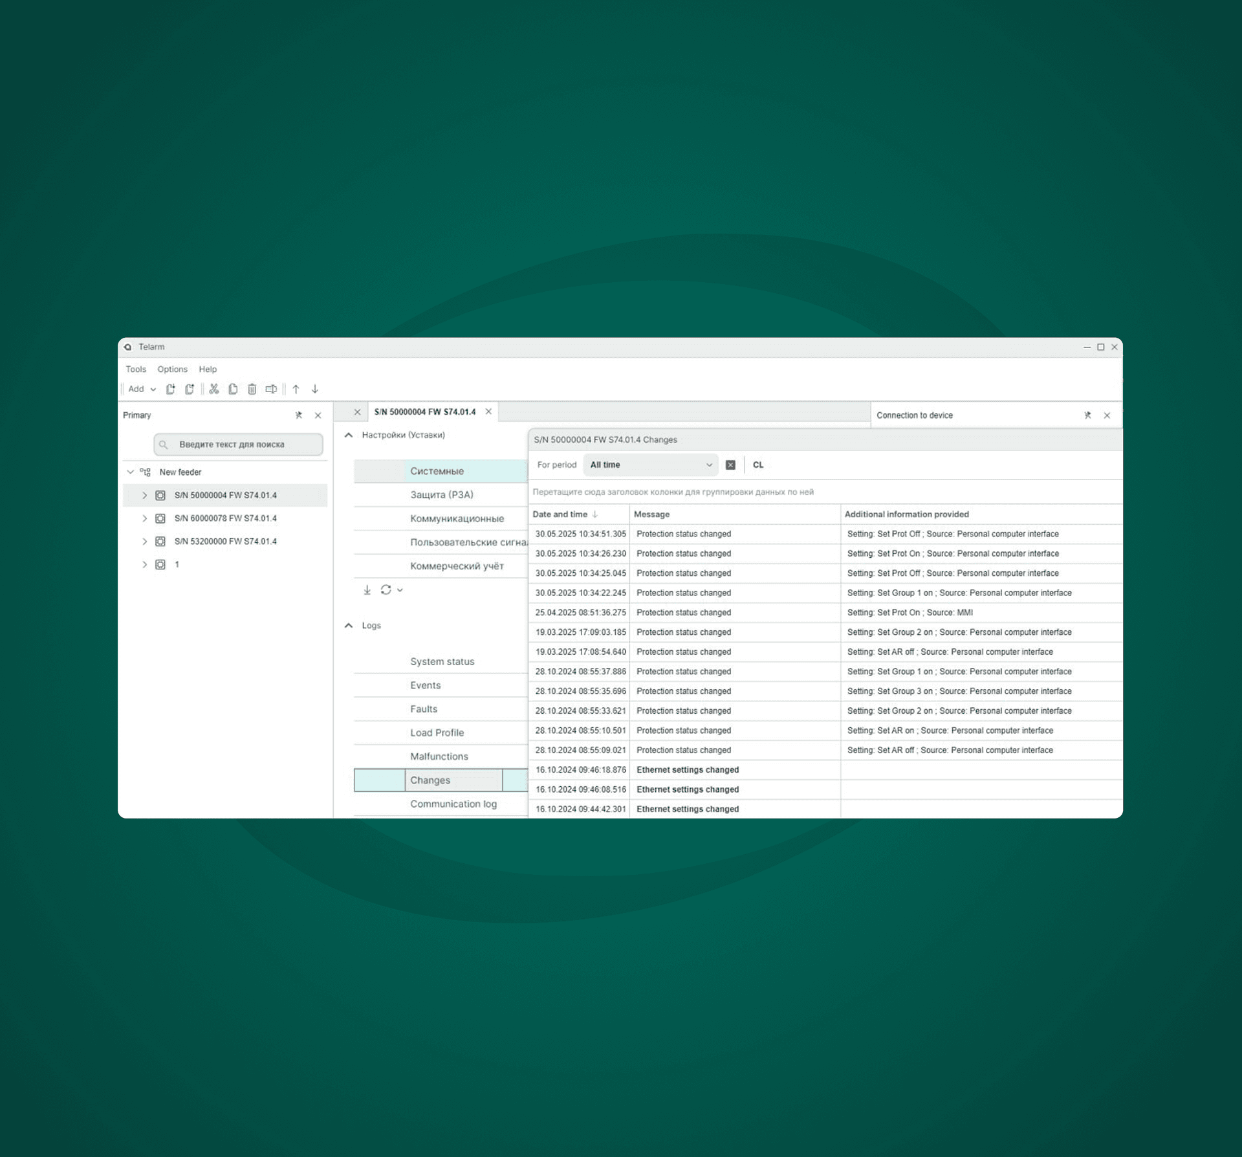Expand the S/N 60000078 FW S74.01.4 node
This screenshot has height=1157, width=1242.
144,518
